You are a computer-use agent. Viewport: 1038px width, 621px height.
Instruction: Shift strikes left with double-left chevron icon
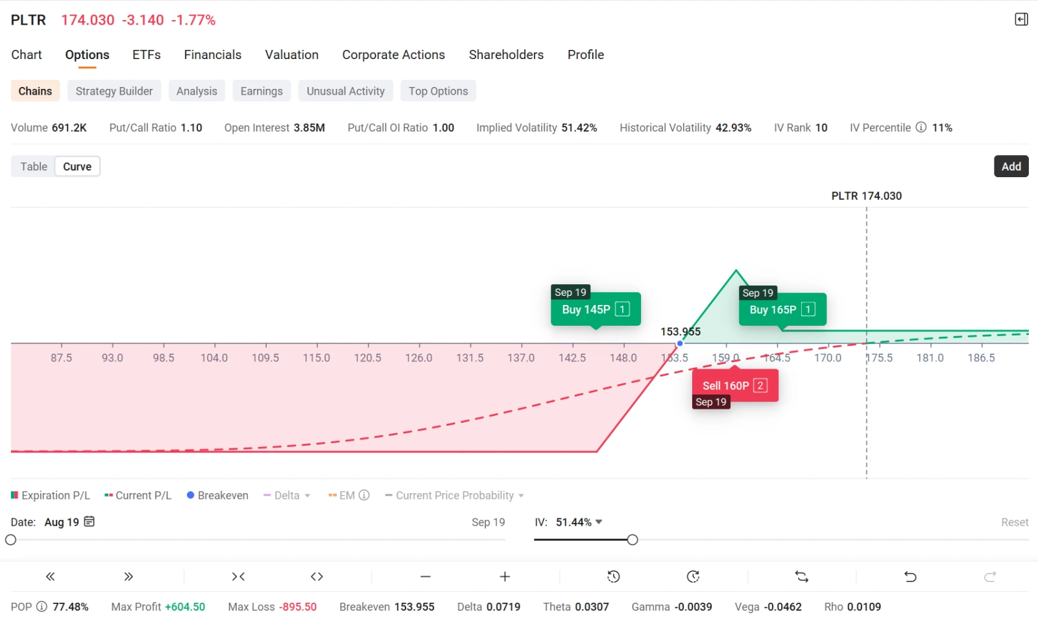(x=50, y=576)
